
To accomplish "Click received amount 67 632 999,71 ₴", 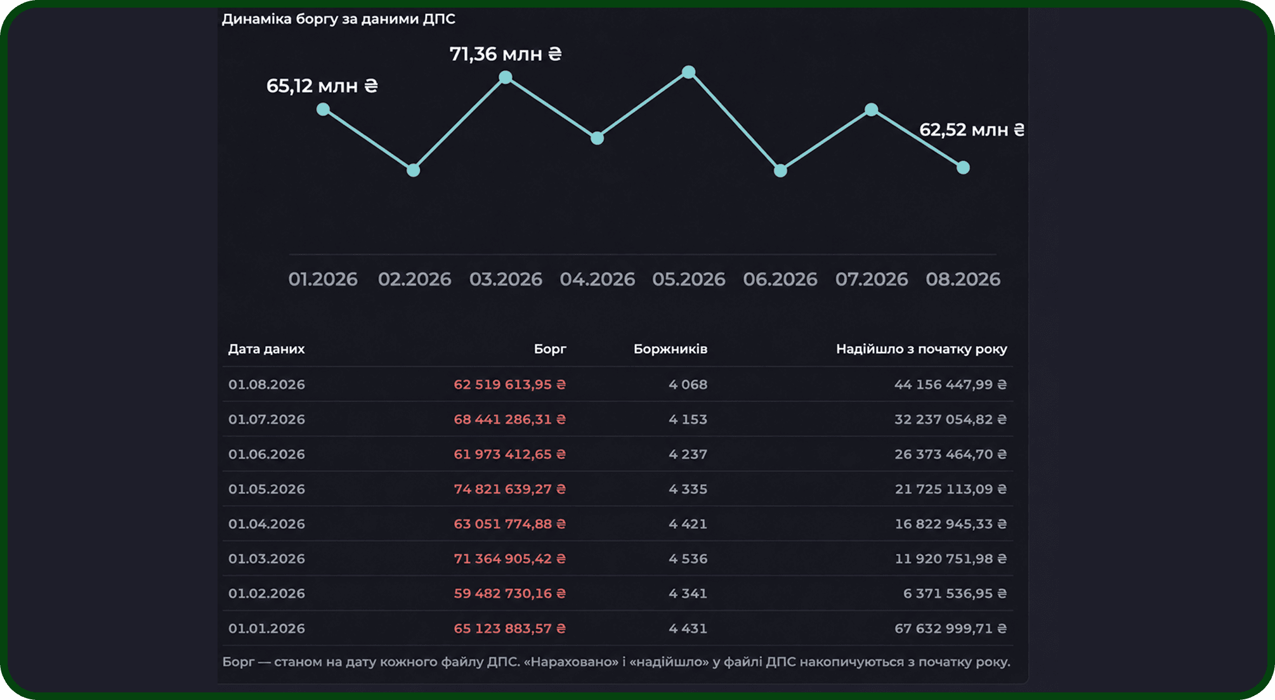I will (x=950, y=628).
